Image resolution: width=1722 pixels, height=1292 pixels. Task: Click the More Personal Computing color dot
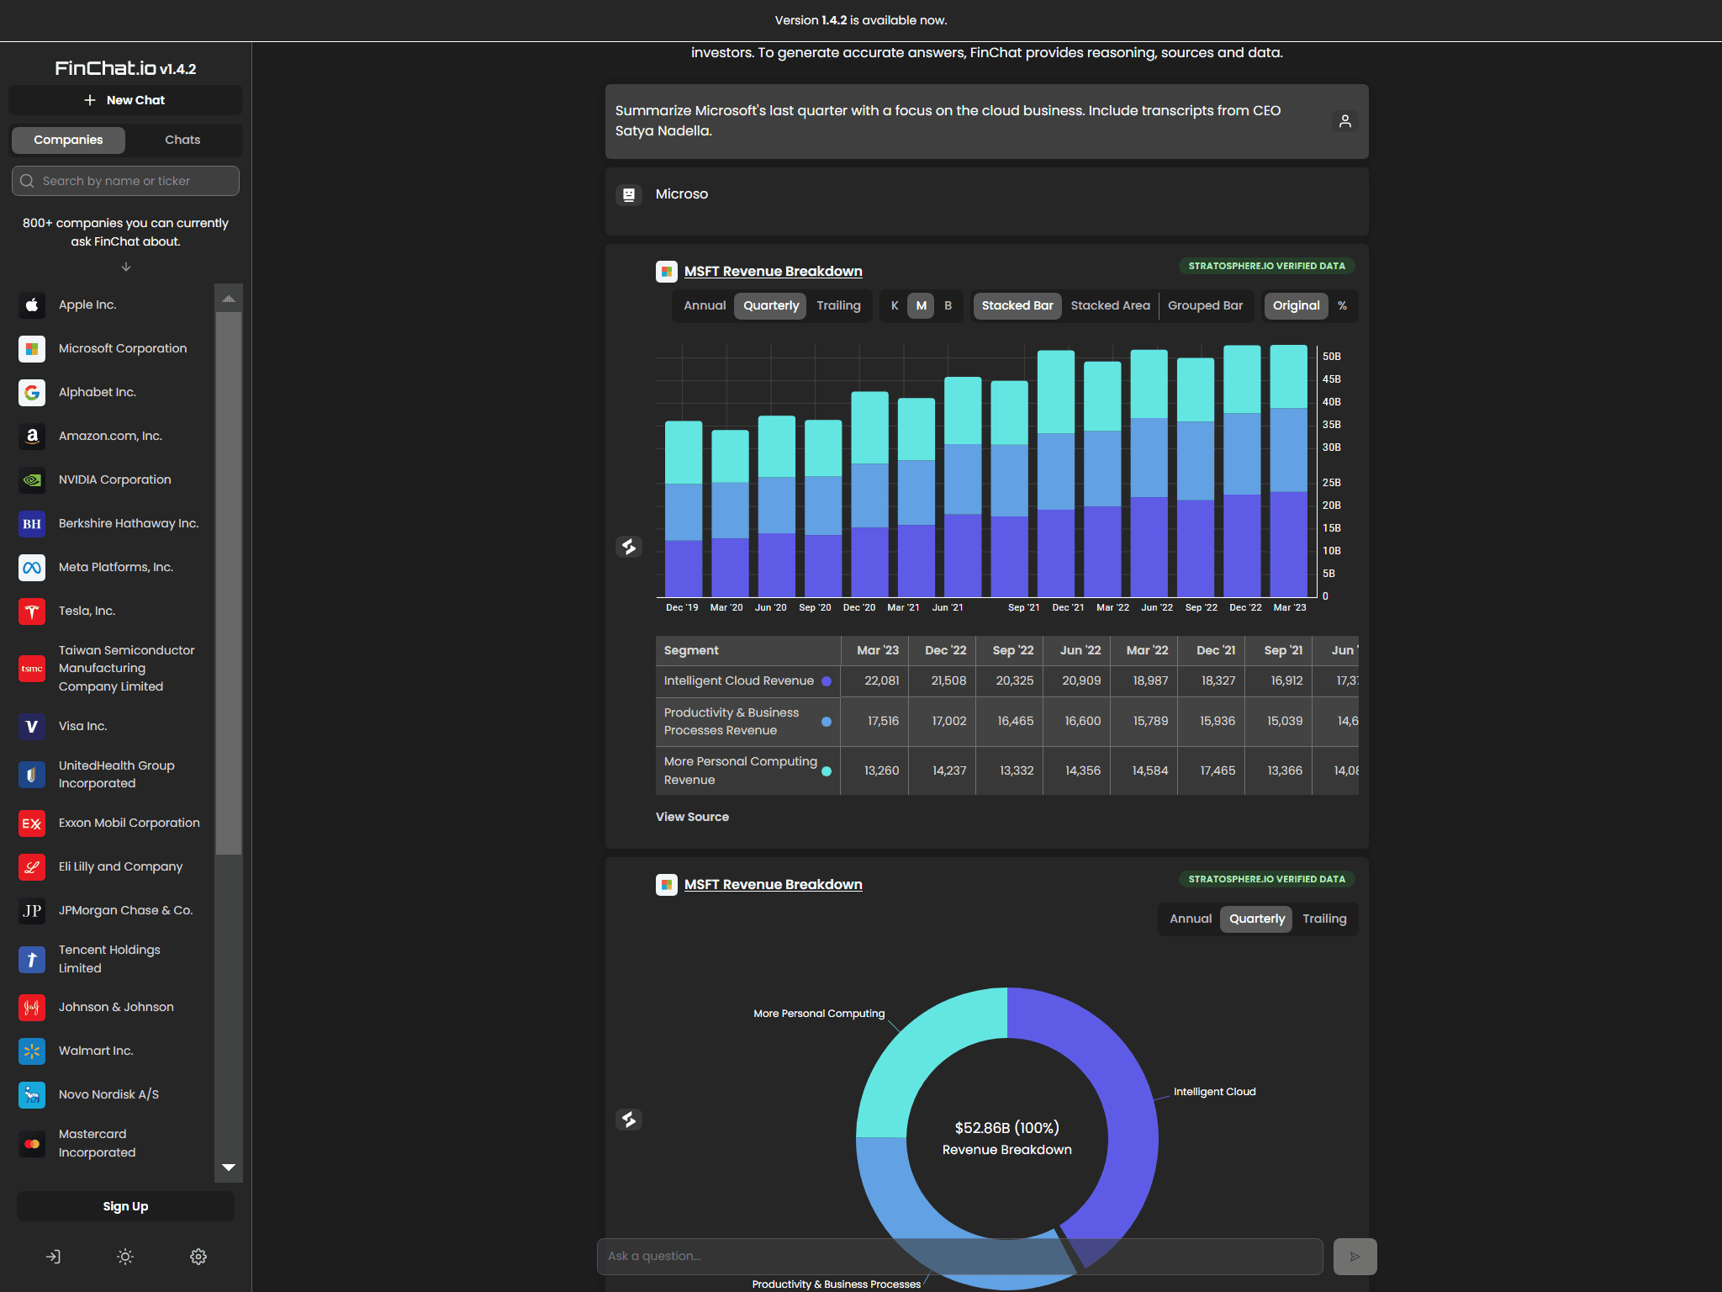click(x=827, y=771)
